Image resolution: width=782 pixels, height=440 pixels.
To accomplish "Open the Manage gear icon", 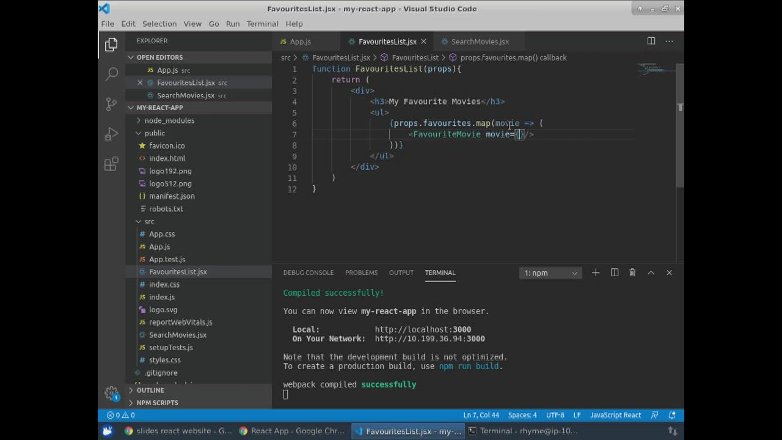I will coord(111,393).
